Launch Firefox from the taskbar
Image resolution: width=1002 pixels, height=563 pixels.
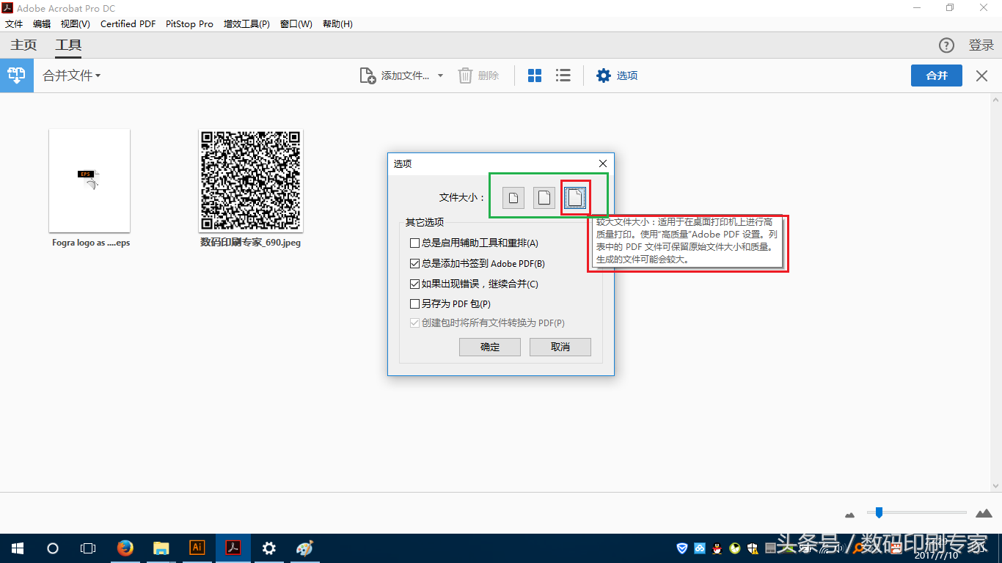[x=125, y=548]
